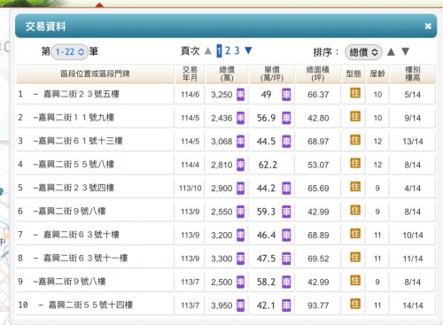Click the previous page up triangle
This screenshot has height=325, width=443.
(208, 51)
